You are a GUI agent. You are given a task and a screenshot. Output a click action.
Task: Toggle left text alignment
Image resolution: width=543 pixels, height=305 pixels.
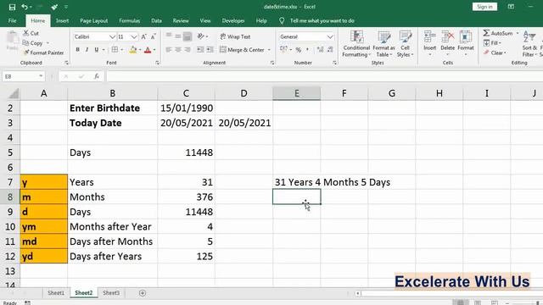coord(169,50)
